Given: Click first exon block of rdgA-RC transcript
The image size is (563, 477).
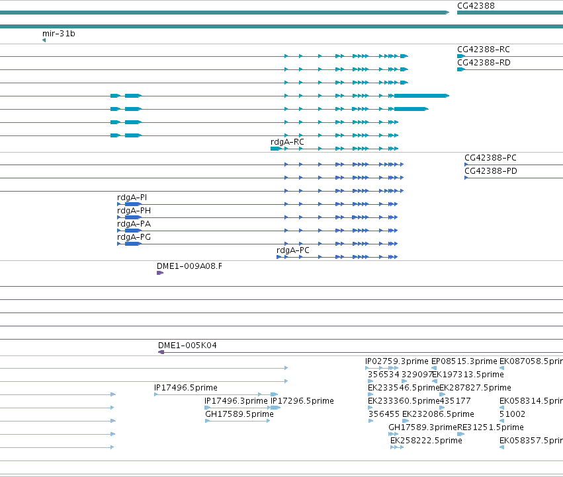Looking at the screenshot, I should 276,149.
